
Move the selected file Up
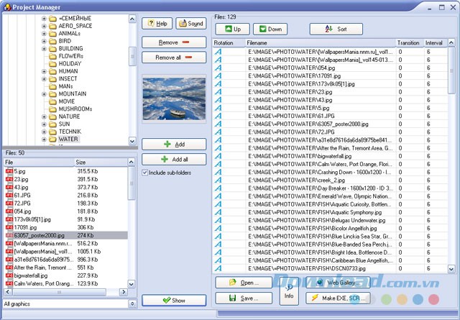[x=232, y=29]
